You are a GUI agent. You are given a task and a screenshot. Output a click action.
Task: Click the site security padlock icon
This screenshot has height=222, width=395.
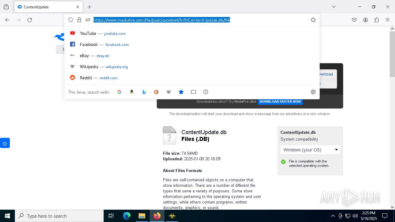pyautogui.click(x=79, y=20)
